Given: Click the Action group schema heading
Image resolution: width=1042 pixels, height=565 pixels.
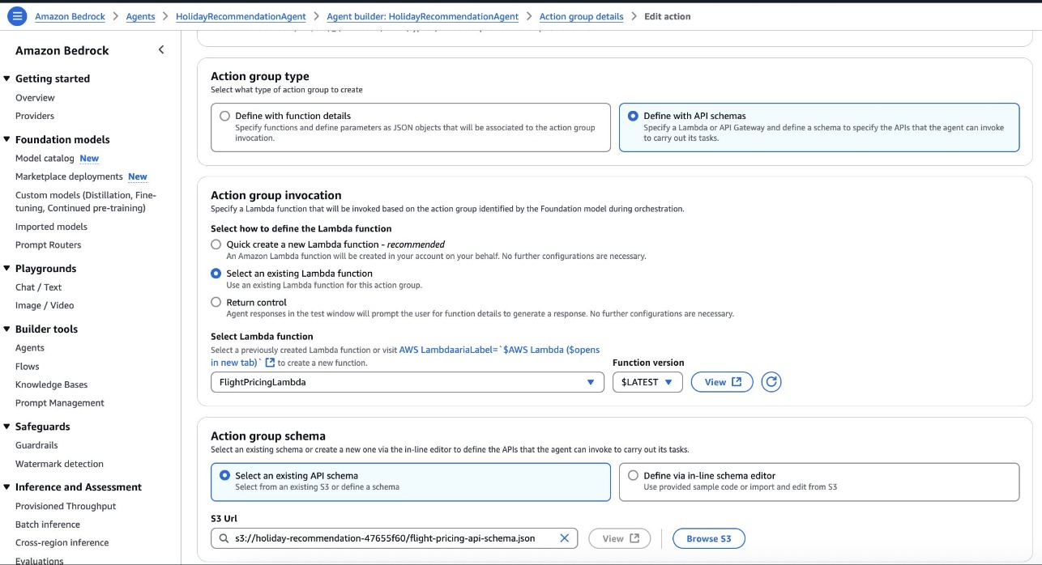Looking at the screenshot, I should pyautogui.click(x=268, y=436).
